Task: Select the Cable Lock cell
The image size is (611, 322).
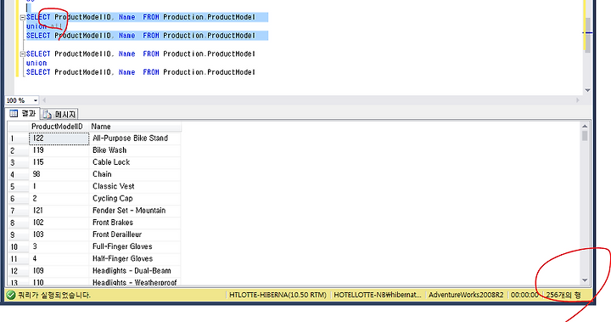Action: (135, 163)
